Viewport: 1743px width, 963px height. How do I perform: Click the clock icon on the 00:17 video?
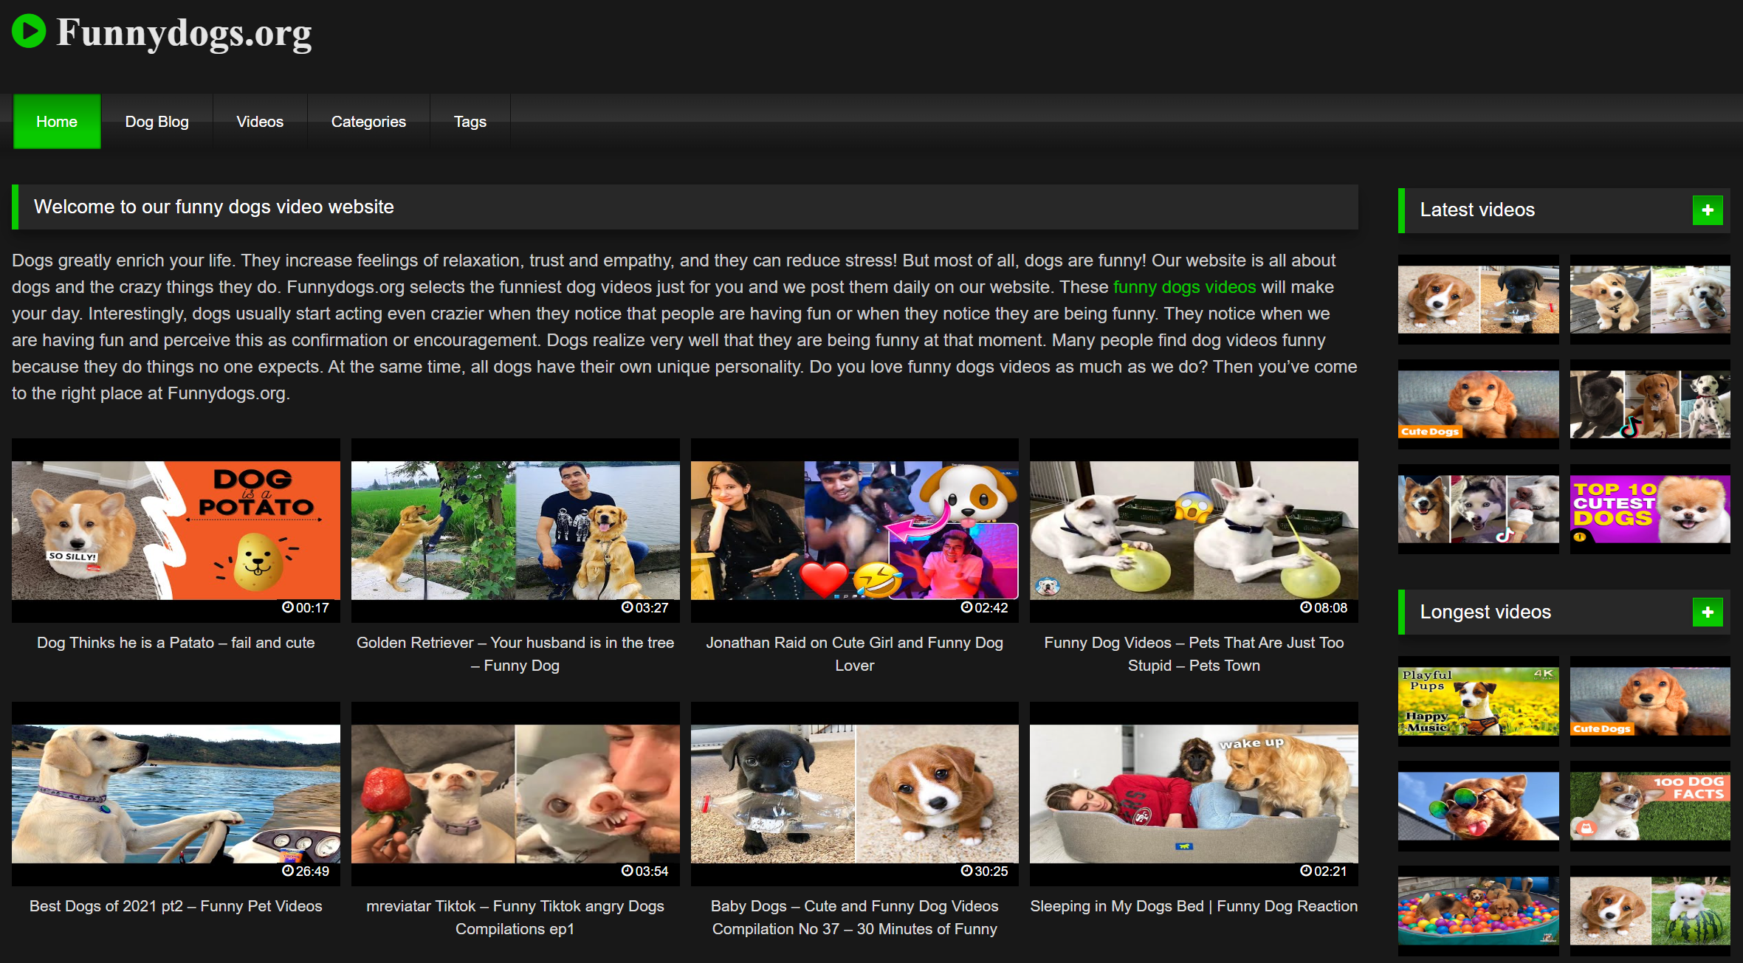[288, 607]
